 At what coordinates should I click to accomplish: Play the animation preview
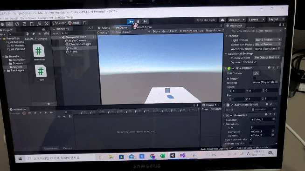click(41, 112)
